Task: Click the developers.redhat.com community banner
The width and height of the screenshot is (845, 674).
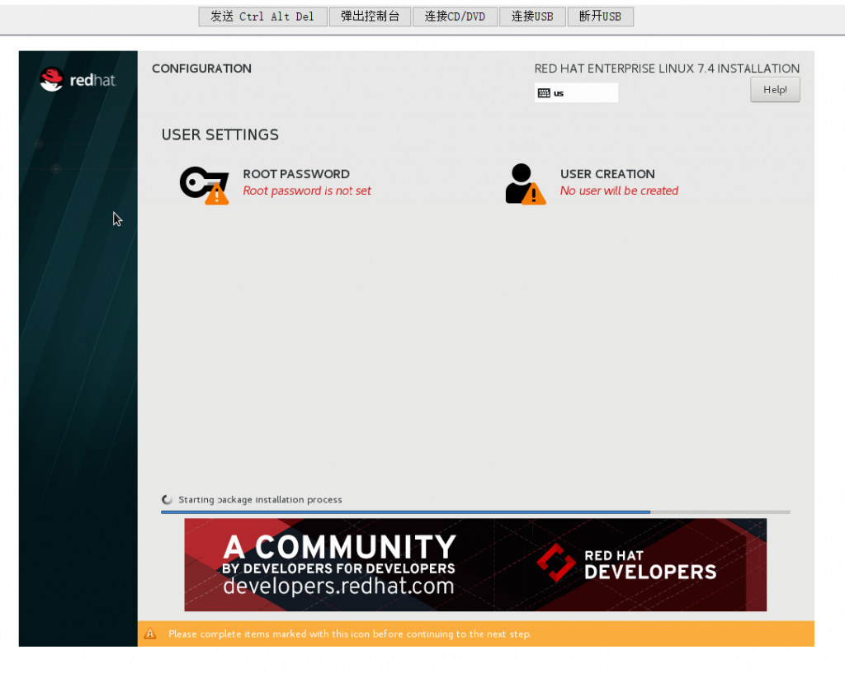Action: (475, 564)
